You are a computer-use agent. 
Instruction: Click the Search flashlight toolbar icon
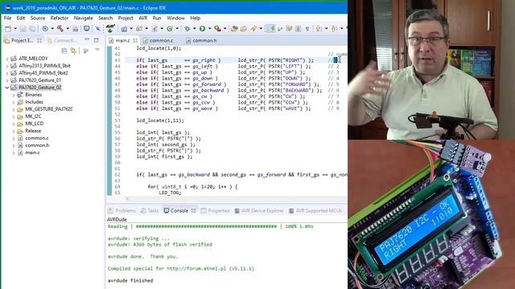tap(253, 29)
